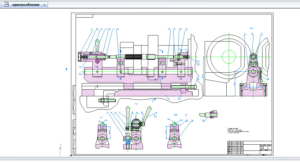This screenshot has height=164, width=300.
Task: Close the приспособление tab
Action: pos(44,5)
